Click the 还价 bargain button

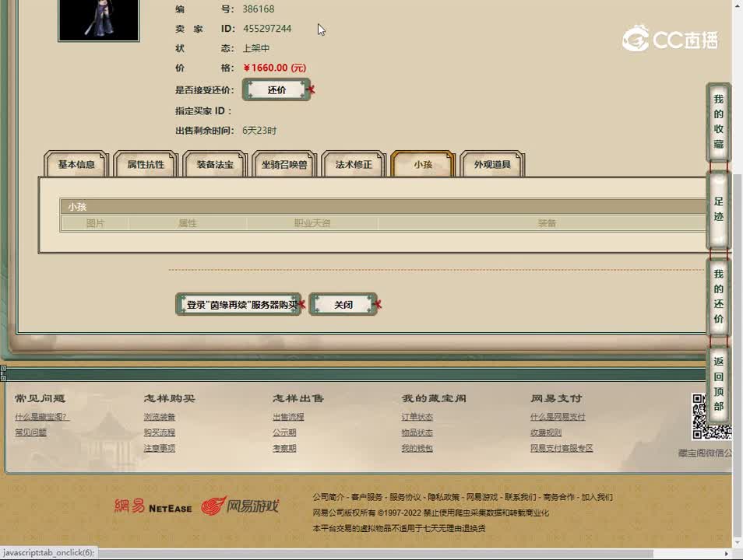(276, 90)
